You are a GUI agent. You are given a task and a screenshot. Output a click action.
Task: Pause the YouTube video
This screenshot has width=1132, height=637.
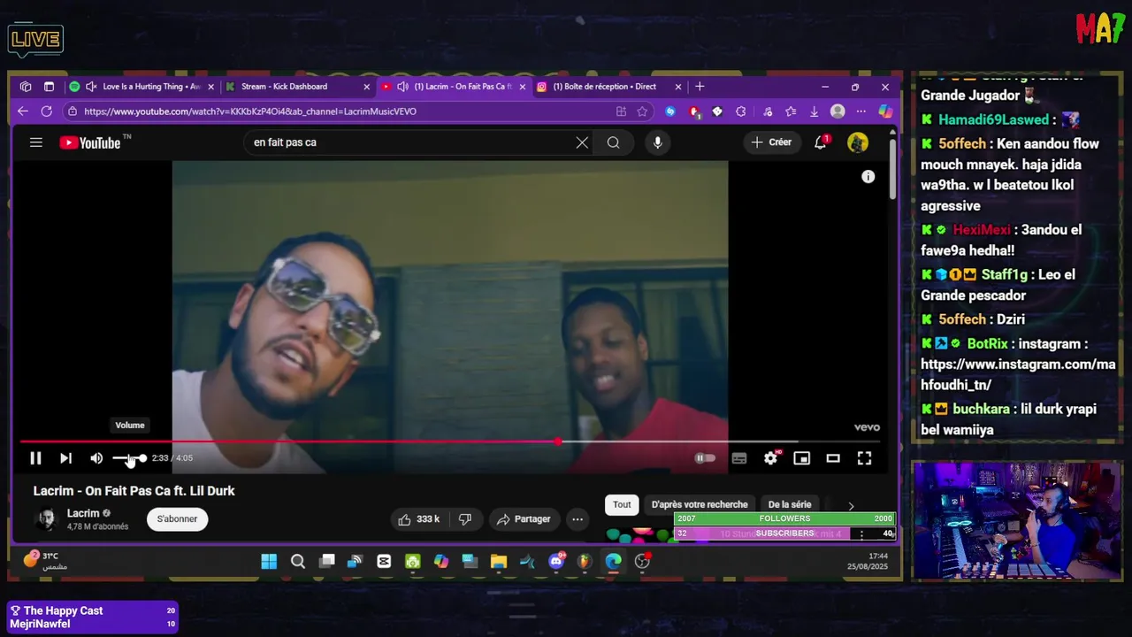click(x=35, y=458)
